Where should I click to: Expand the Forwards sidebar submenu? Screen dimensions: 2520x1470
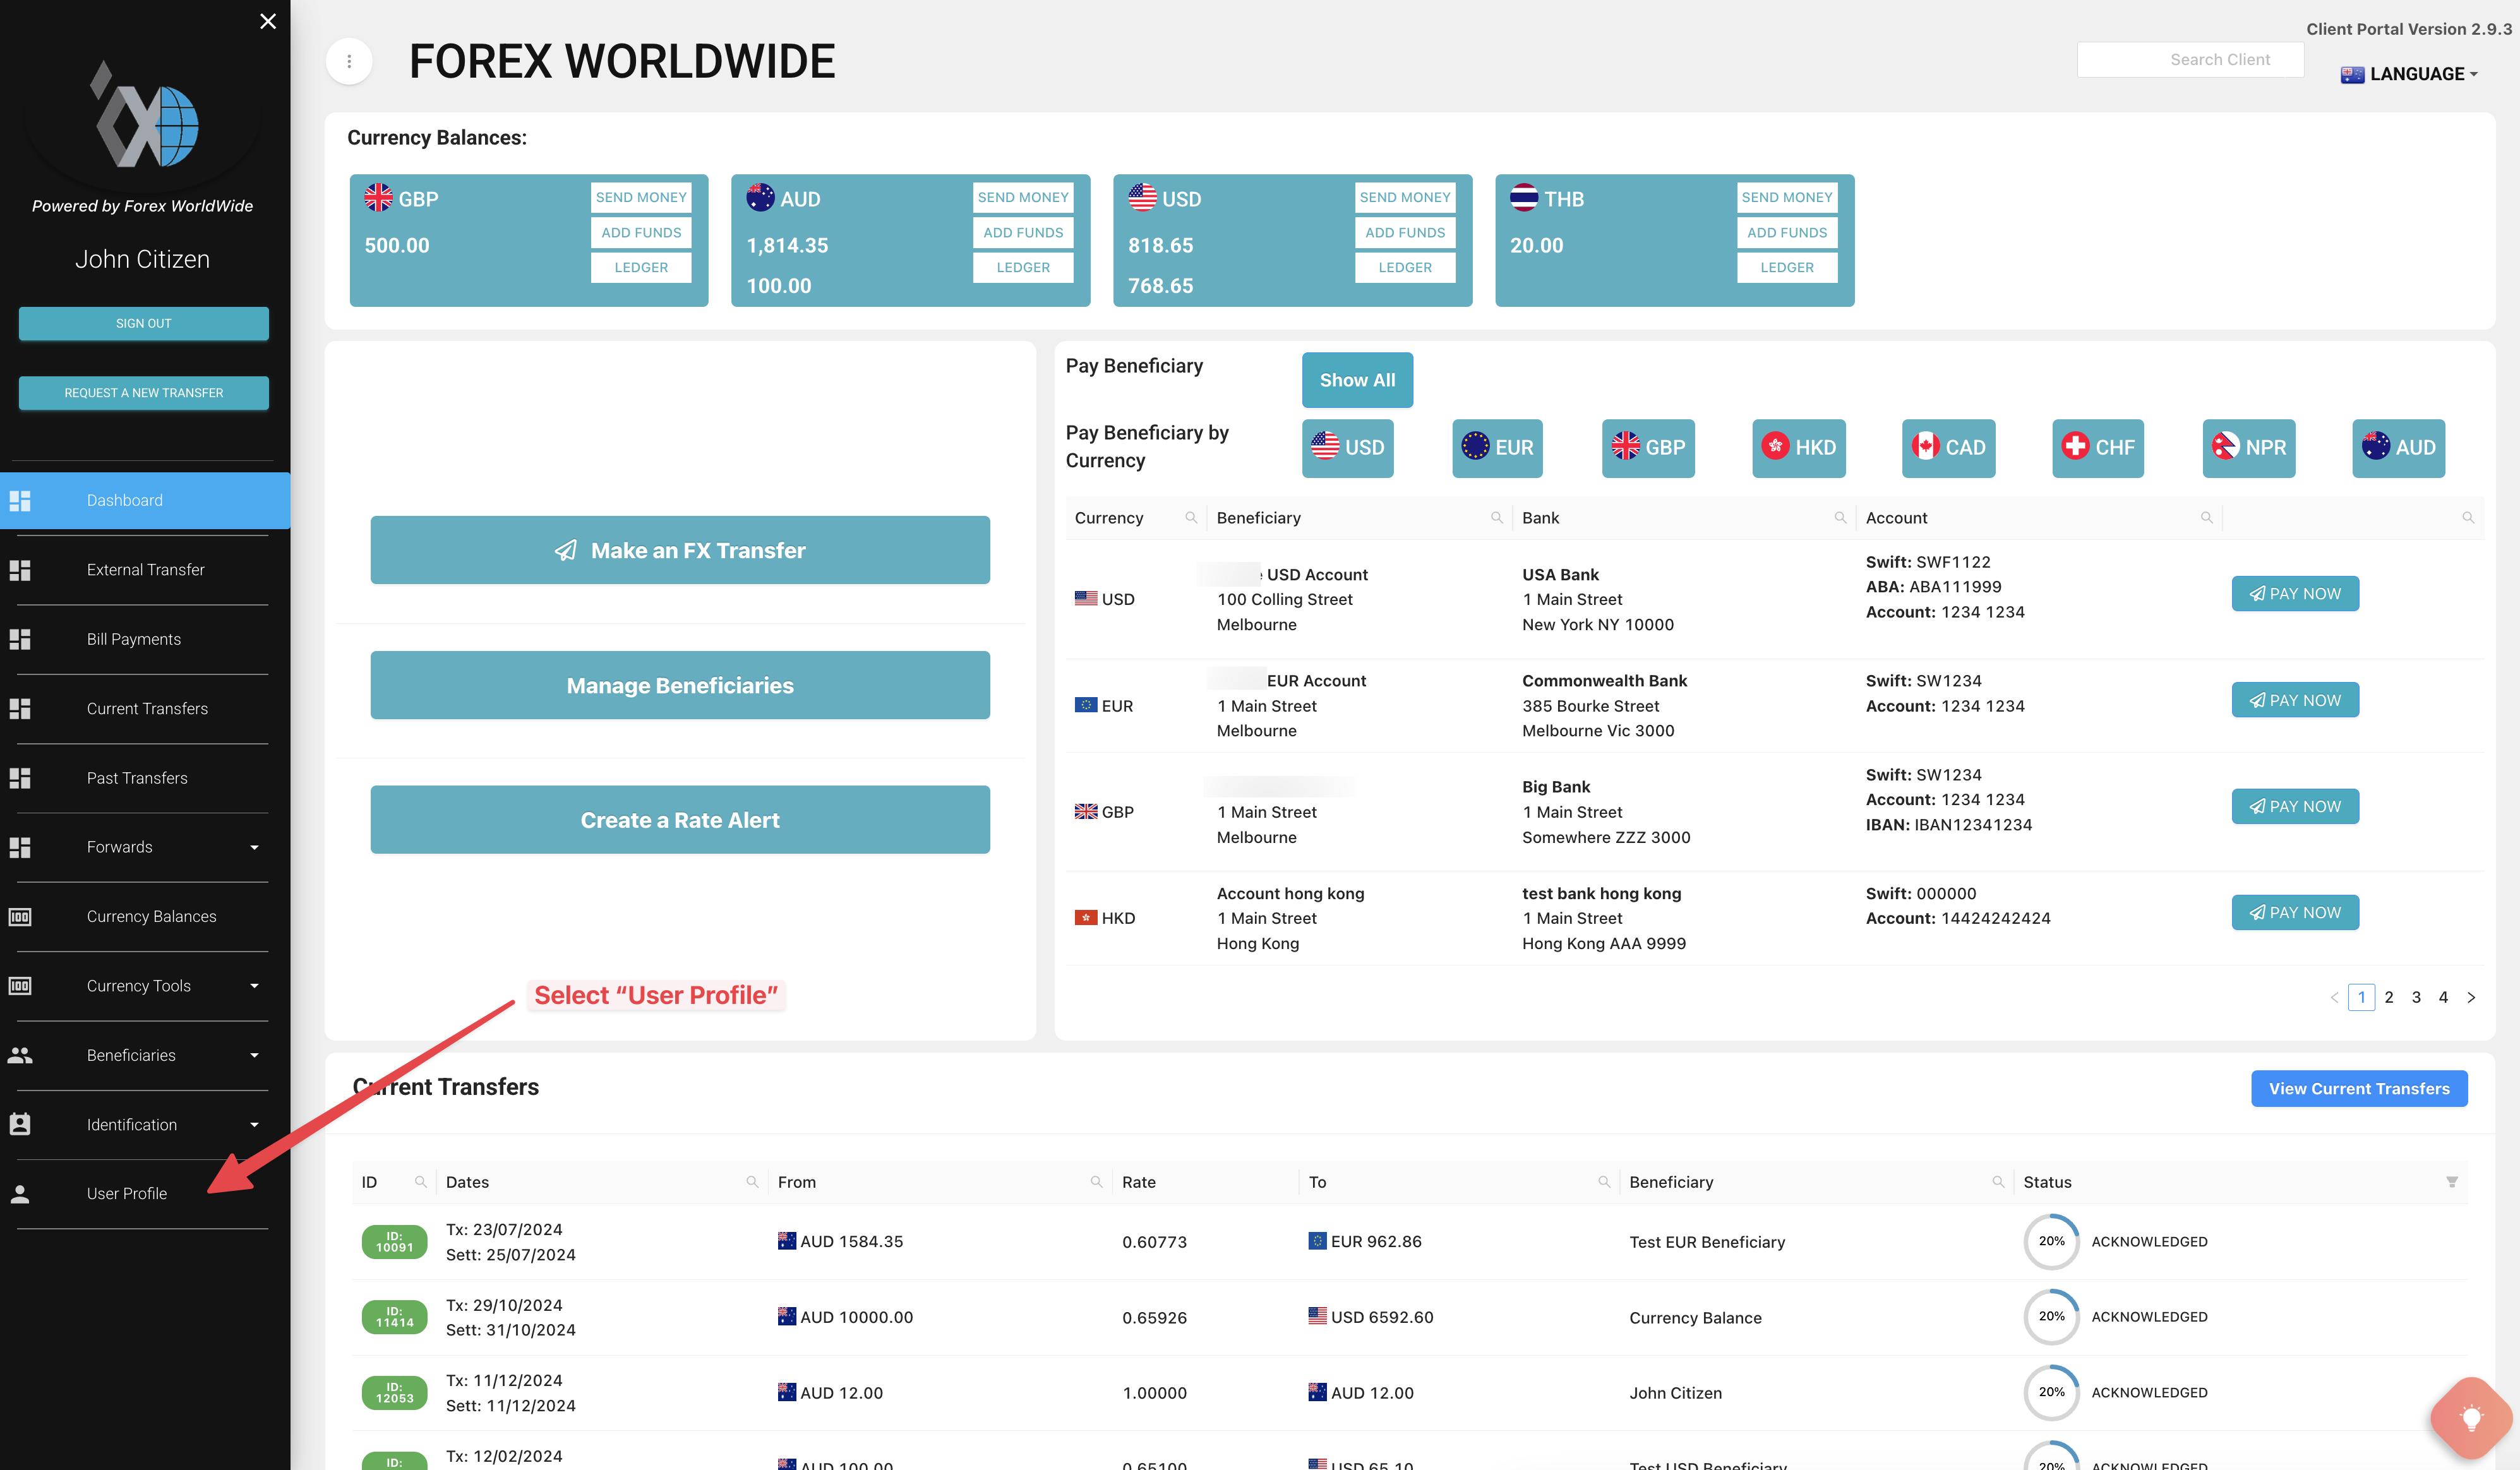(254, 847)
